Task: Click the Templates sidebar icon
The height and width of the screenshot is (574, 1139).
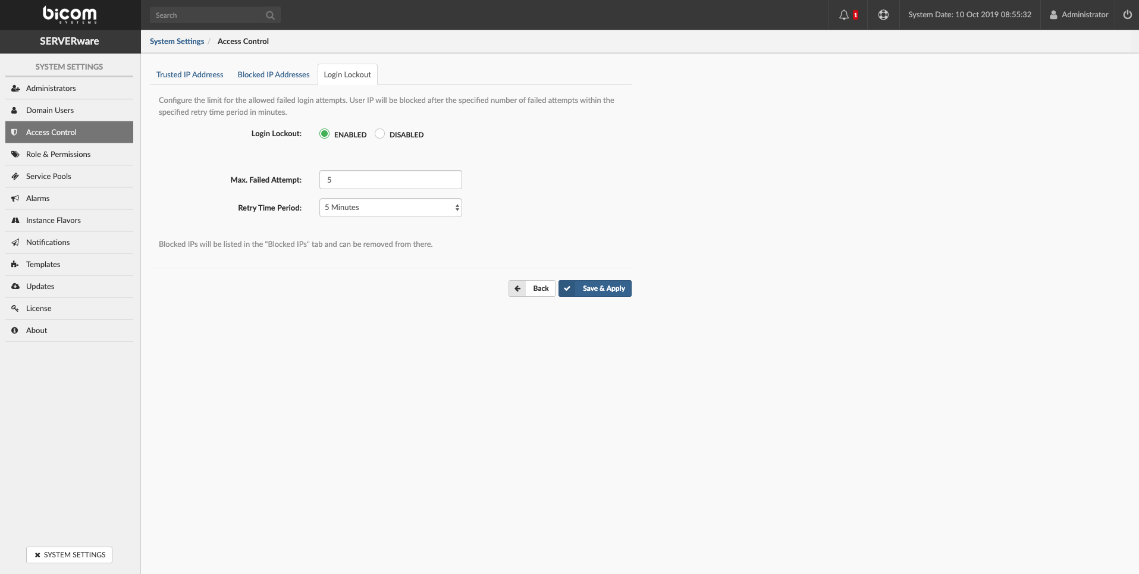Action: 15,264
